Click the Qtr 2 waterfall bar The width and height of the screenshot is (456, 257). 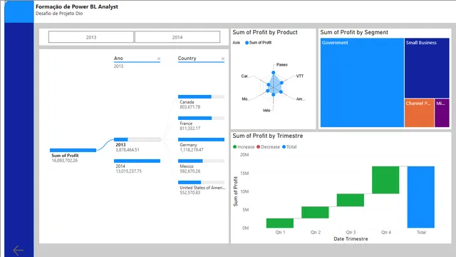click(x=315, y=213)
